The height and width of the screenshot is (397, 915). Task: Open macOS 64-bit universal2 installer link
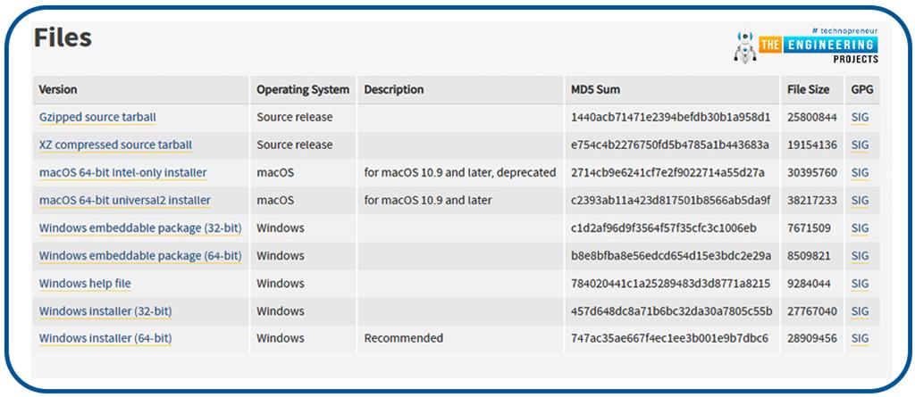(124, 200)
